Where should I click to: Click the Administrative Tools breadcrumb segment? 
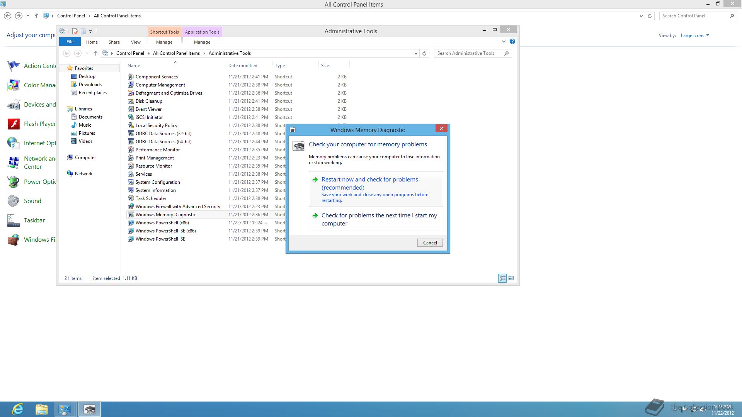230,53
